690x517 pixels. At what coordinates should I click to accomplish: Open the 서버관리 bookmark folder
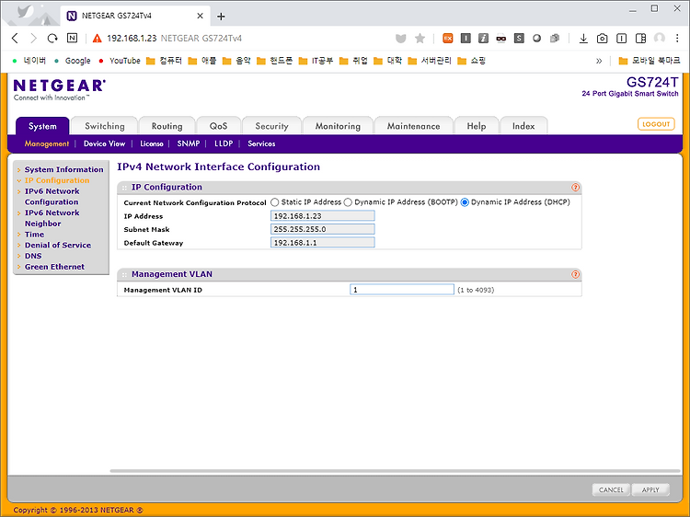click(x=430, y=61)
